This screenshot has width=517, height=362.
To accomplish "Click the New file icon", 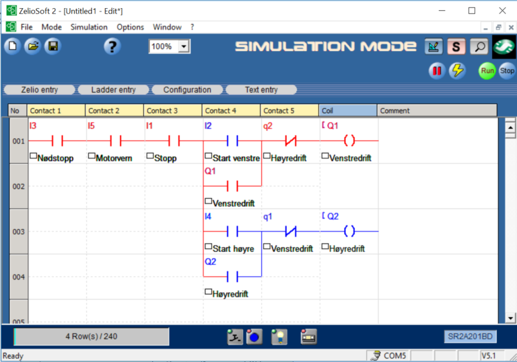I will (13, 46).
